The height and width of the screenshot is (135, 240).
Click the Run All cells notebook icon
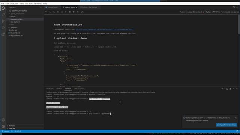(46, 12)
